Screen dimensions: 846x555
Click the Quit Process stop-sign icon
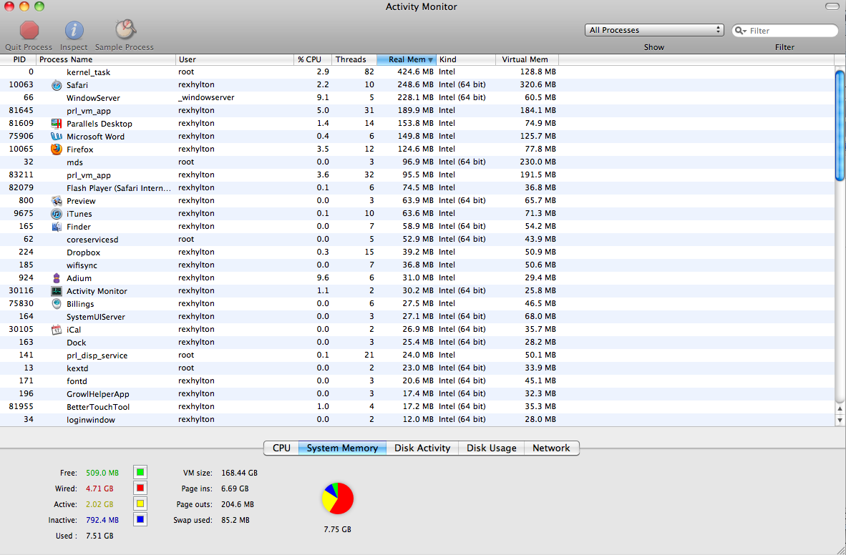pos(29,30)
